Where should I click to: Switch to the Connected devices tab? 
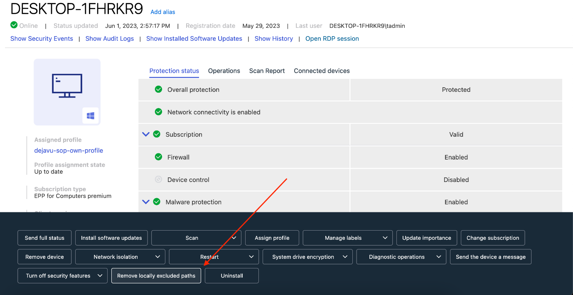coord(322,71)
